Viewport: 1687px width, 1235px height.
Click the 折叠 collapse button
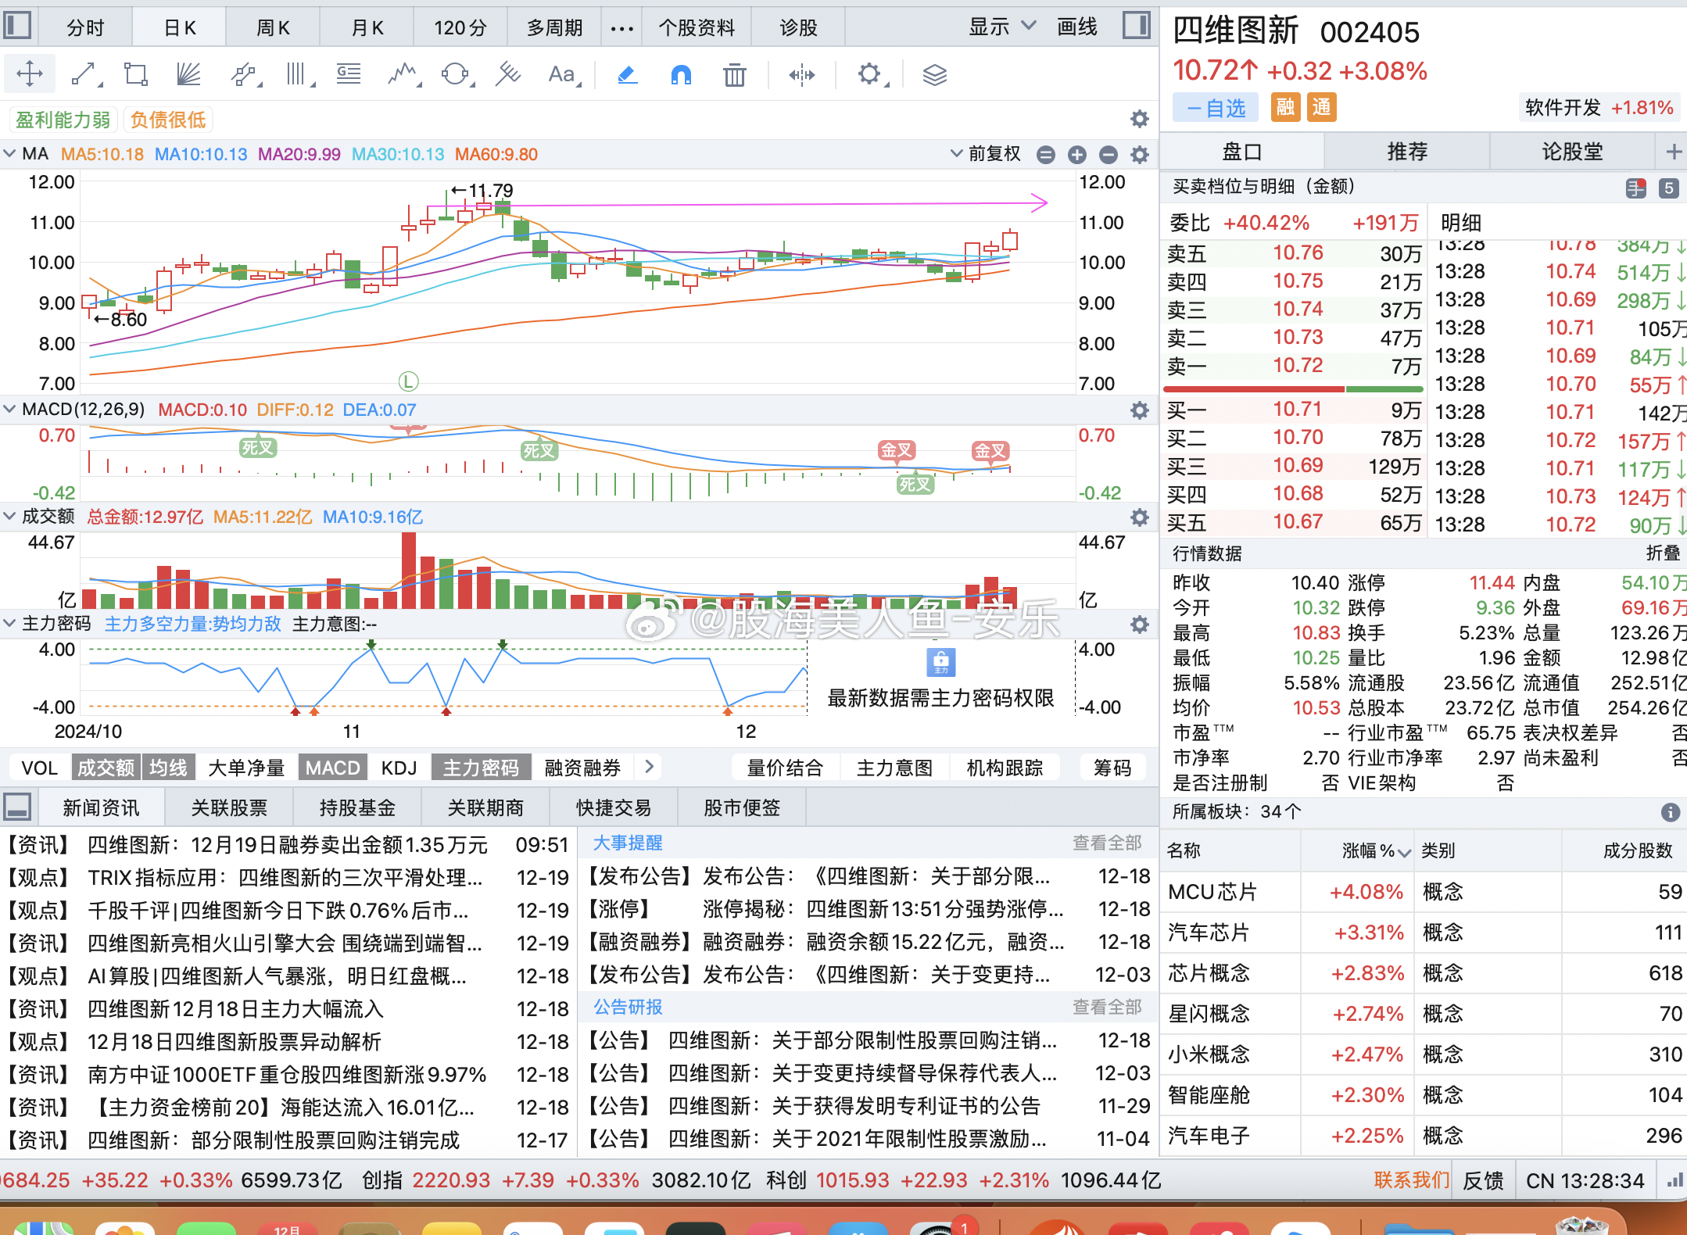click(x=1663, y=553)
